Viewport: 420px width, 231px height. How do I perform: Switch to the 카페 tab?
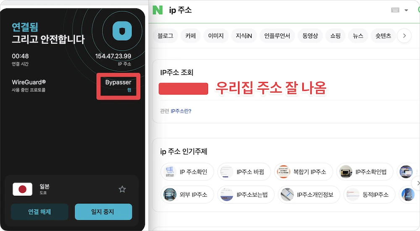tap(191, 36)
